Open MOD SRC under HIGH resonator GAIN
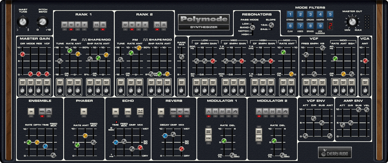388x163 pixels. coord(271,82)
